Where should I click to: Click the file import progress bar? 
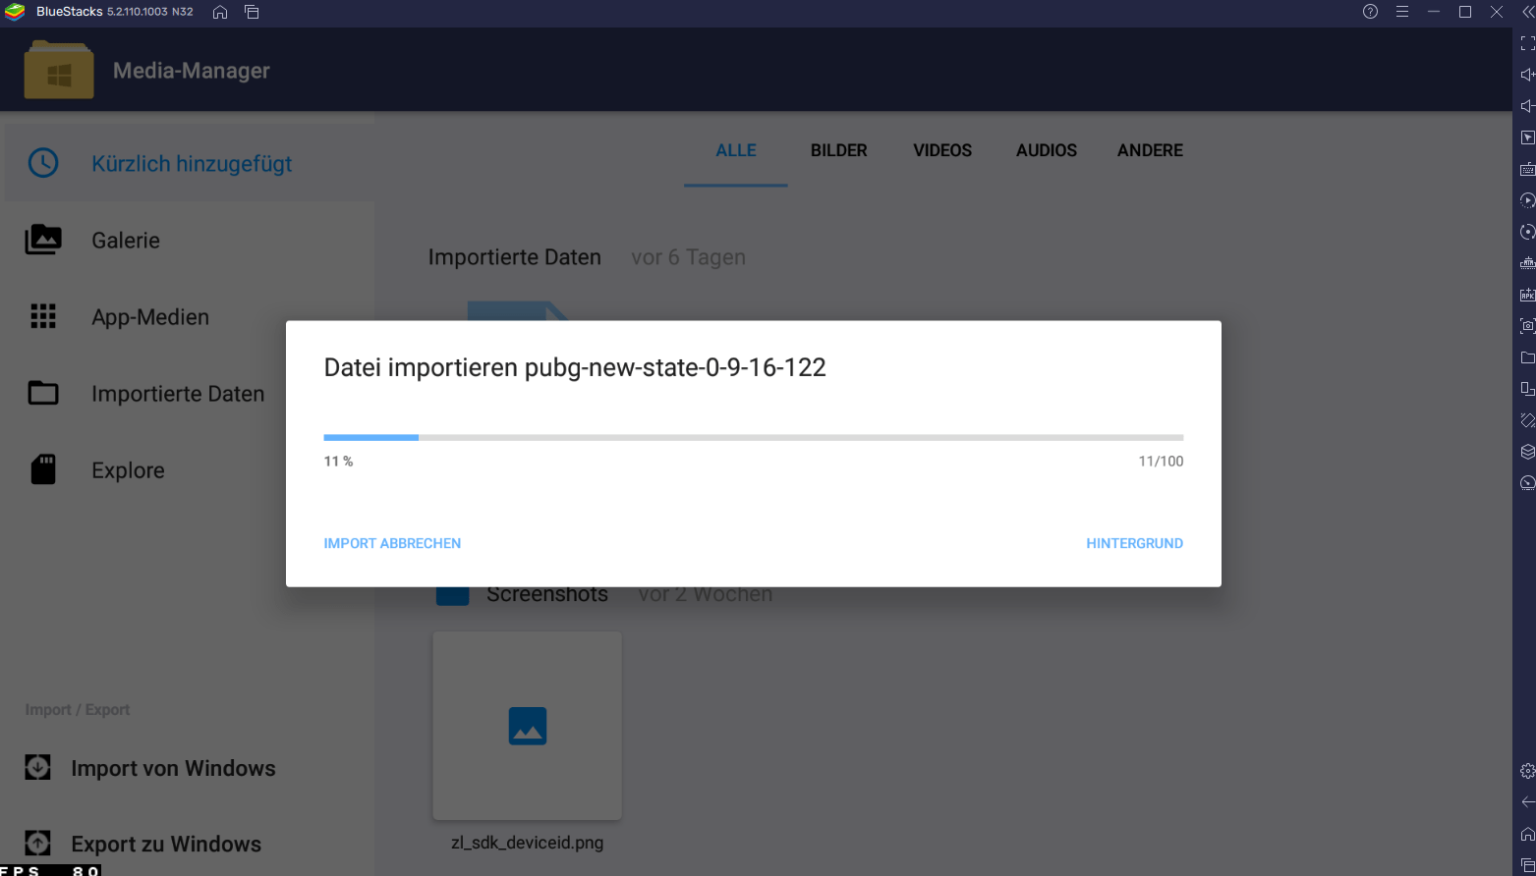[754, 437]
